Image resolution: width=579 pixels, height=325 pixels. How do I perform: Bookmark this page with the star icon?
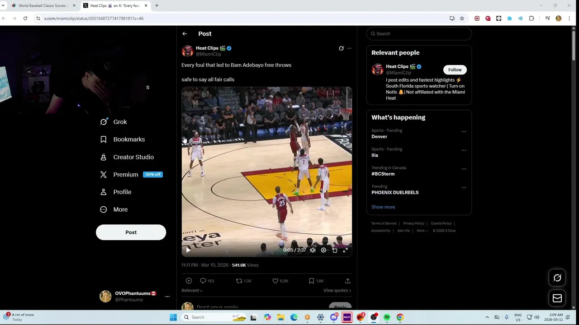pos(462,19)
